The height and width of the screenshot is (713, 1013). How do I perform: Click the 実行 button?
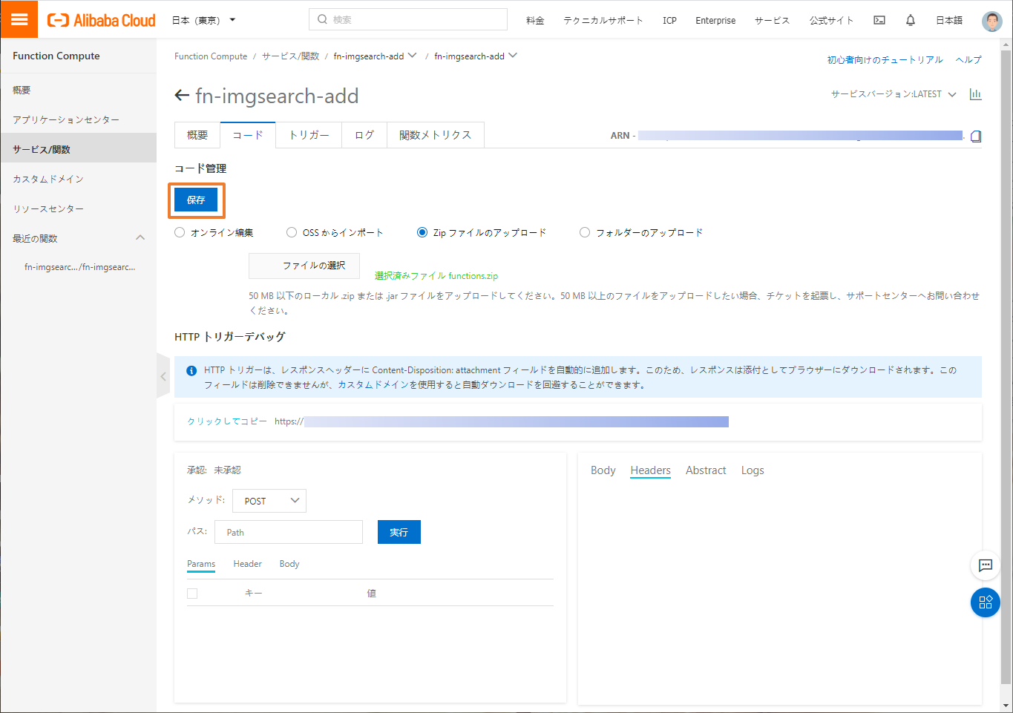[x=399, y=532]
